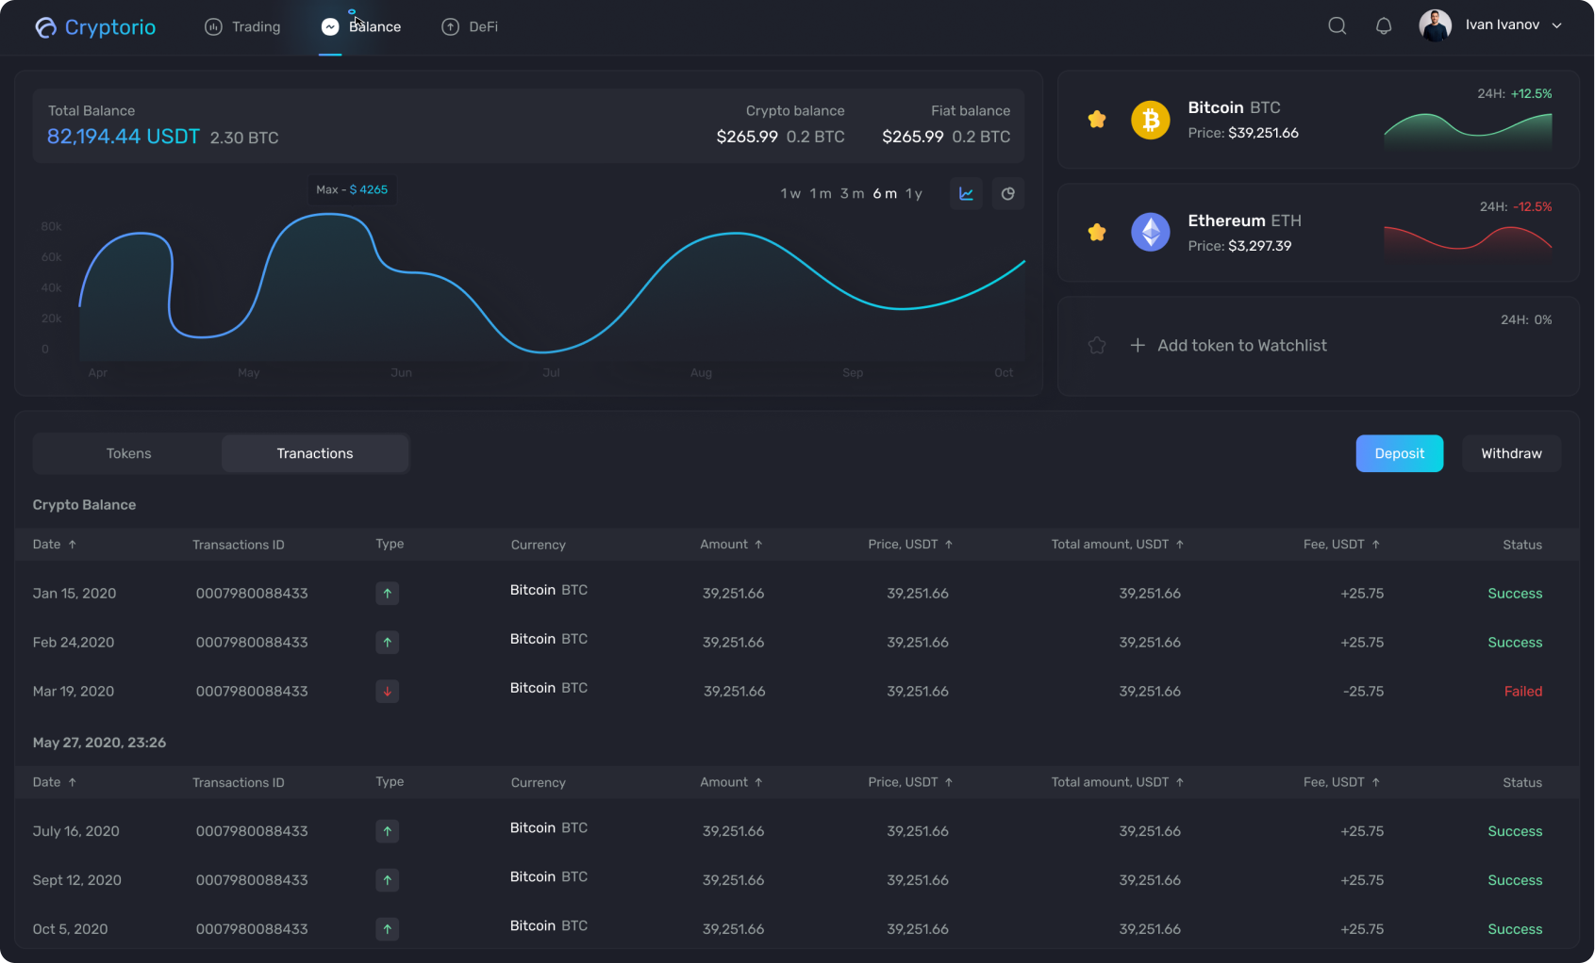
Task: Click the Bitcoin 24H sparkline chart
Action: click(1468, 129)
